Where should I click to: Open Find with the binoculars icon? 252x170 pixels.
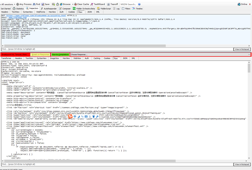tap(34, 4)
